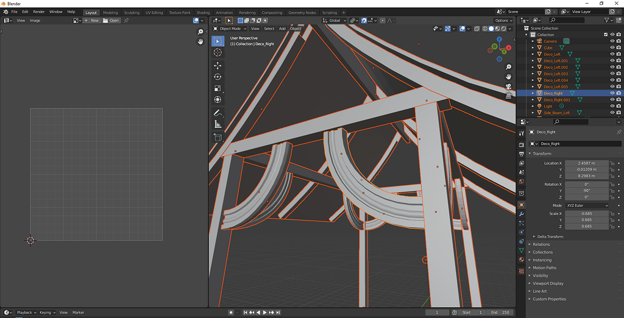Open the Object Data properties tab
The image size is (624, 318).
click(522, 250)
